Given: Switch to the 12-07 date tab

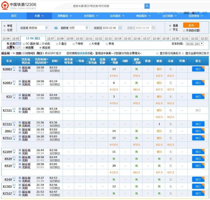Looking at the screenshot, I should (50, 39).
